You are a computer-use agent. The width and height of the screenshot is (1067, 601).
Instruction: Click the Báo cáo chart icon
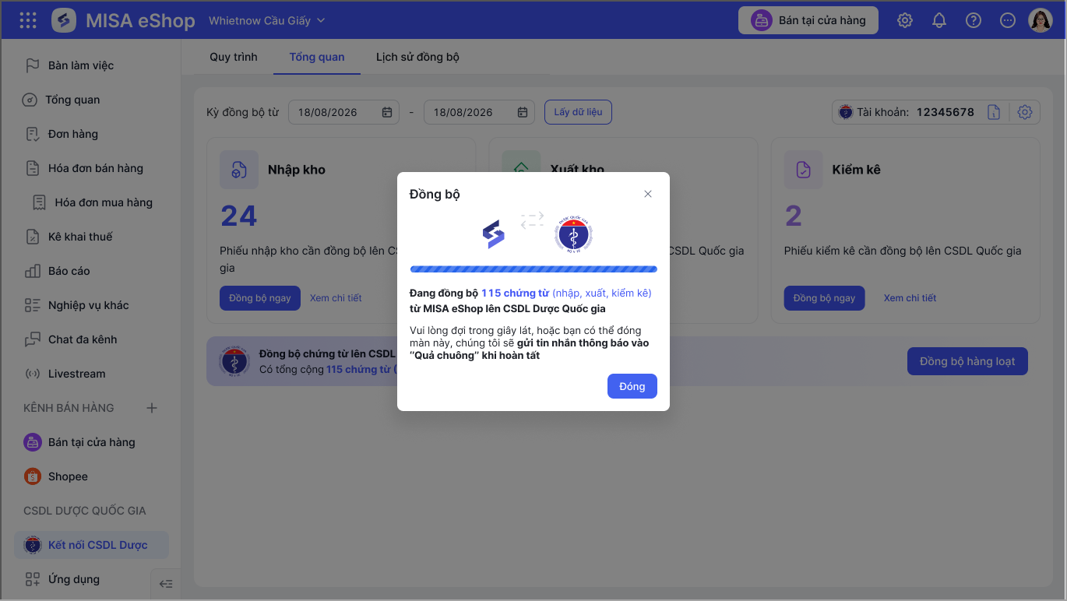tap(32, 271)
